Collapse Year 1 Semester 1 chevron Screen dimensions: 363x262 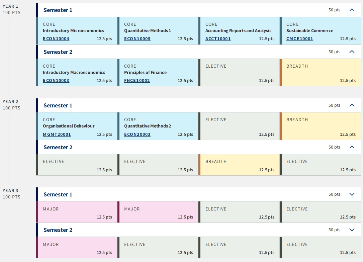click(352, 10)
